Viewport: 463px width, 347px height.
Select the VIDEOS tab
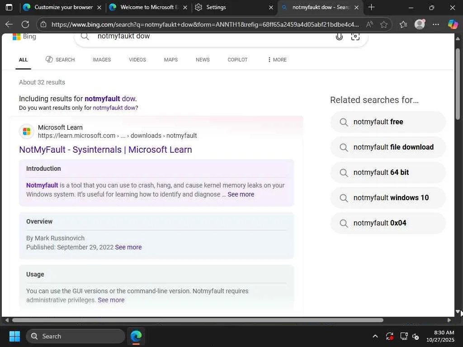point(137,60)
